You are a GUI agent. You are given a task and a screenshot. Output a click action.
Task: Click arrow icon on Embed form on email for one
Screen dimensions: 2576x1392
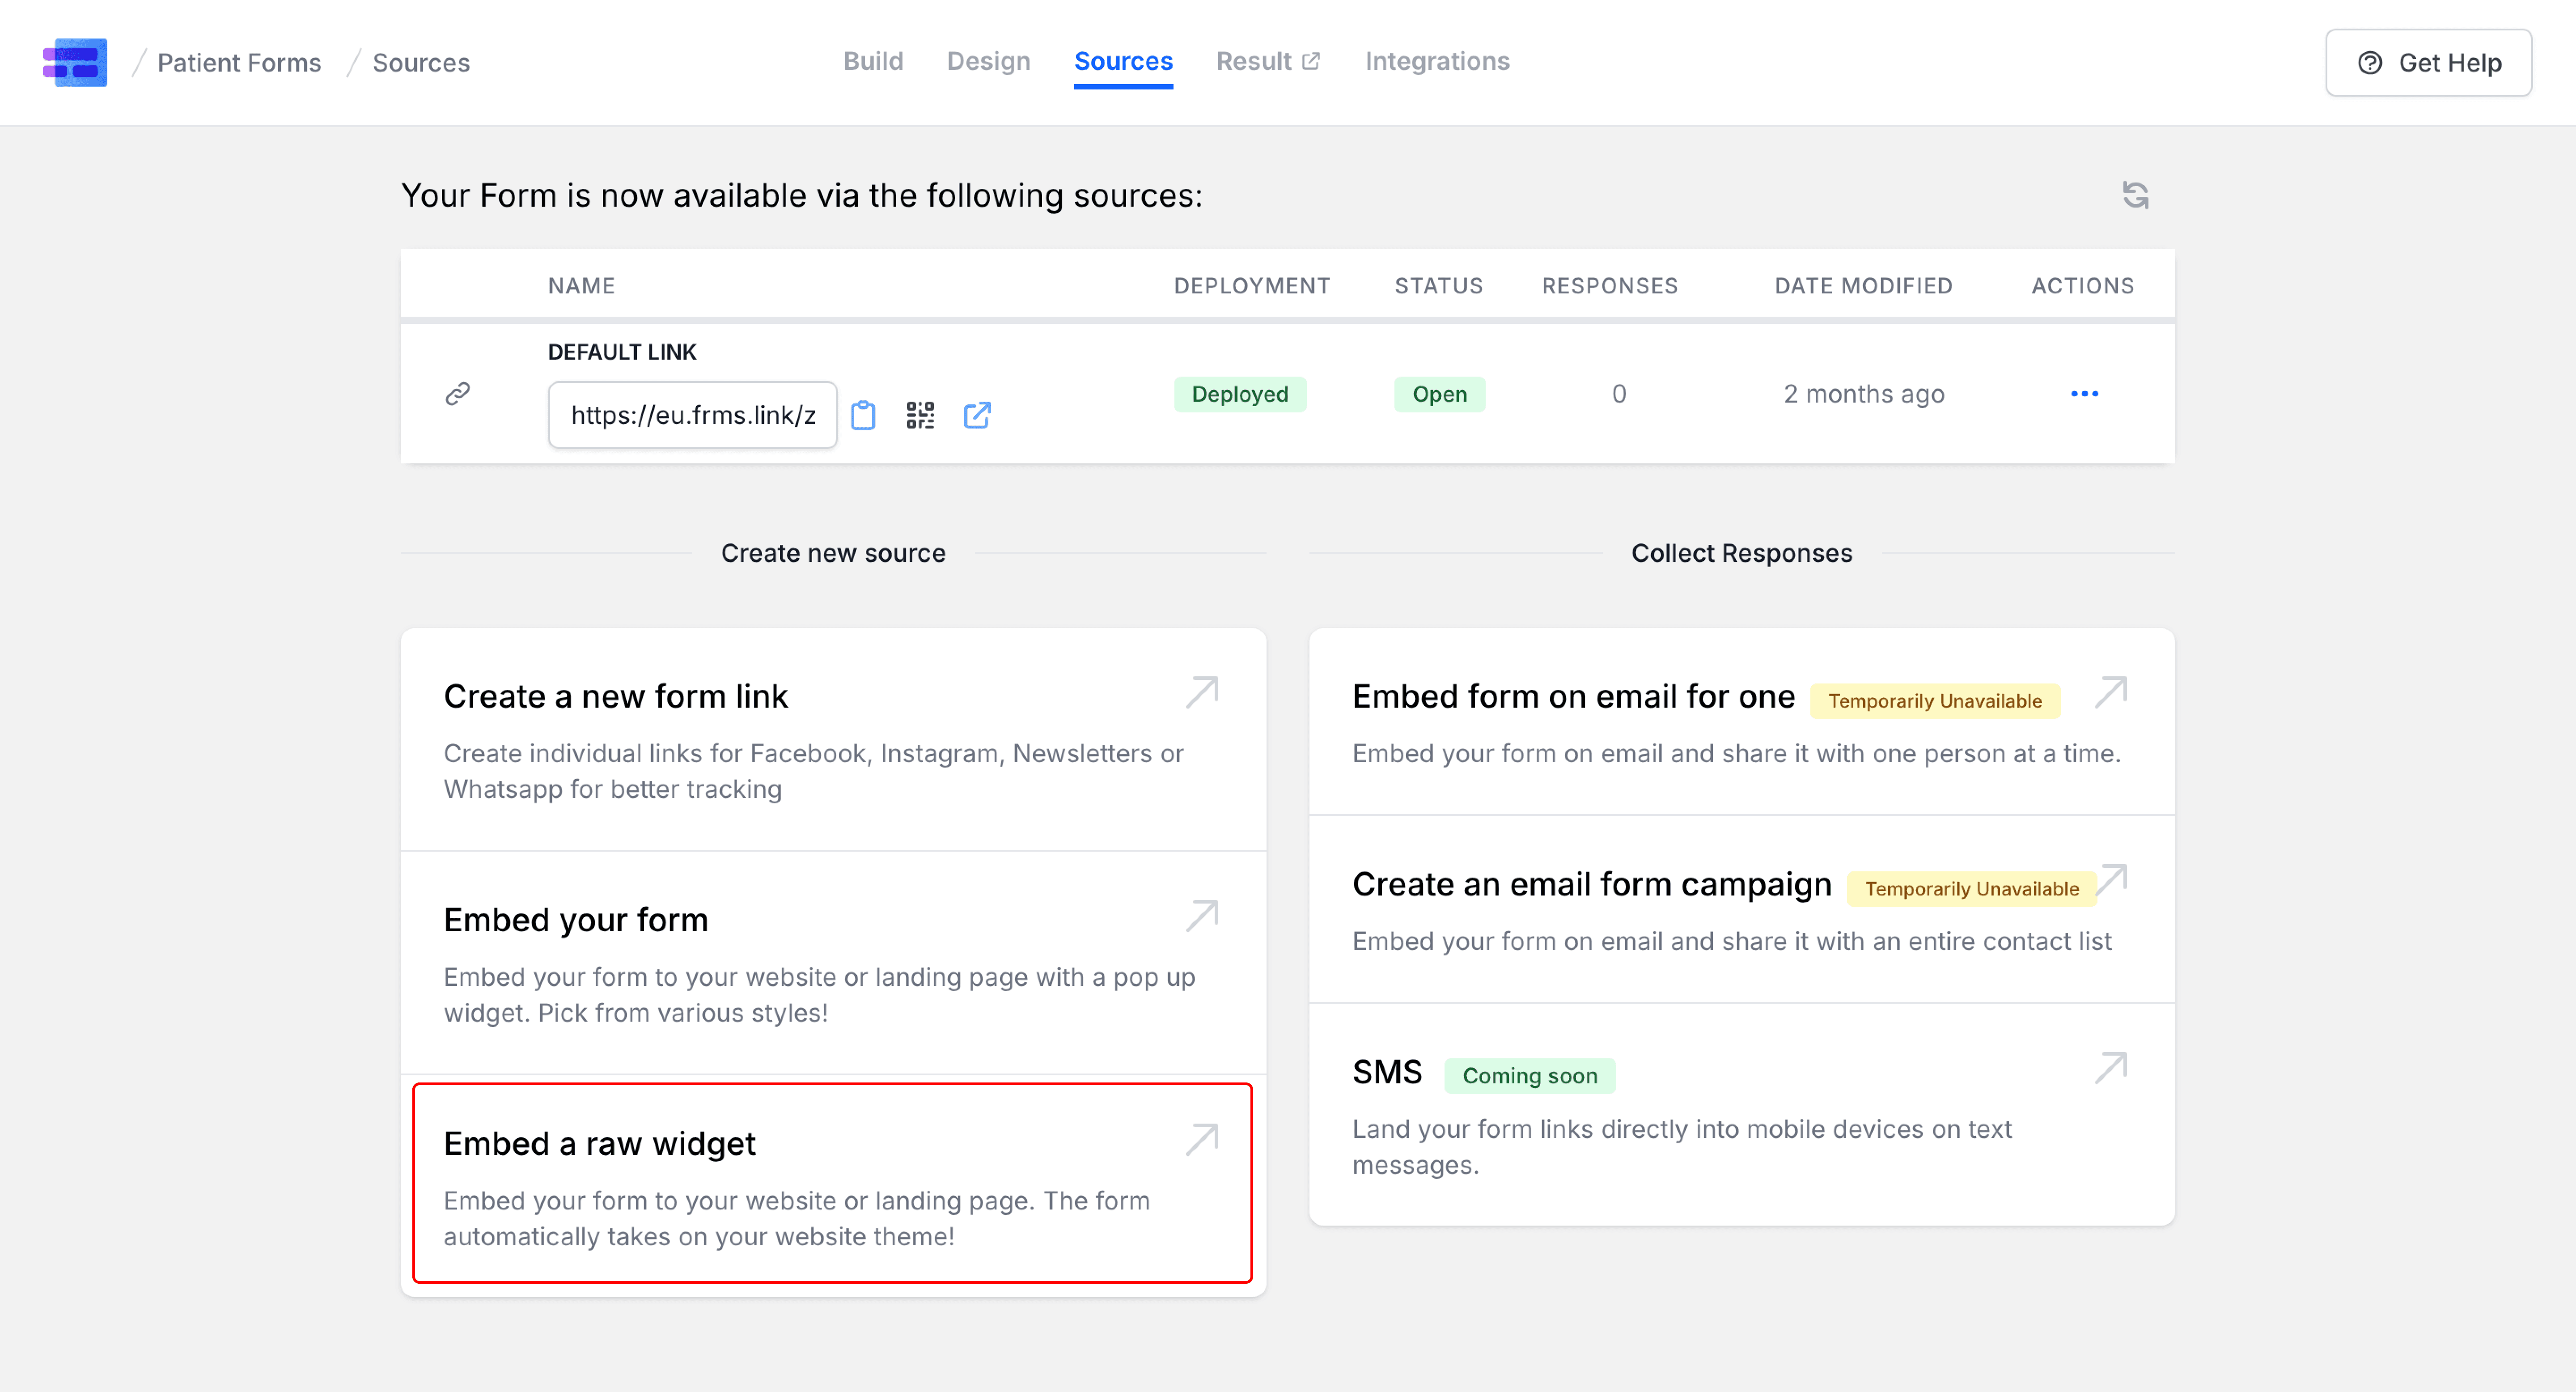click(x=2111, y=692)
